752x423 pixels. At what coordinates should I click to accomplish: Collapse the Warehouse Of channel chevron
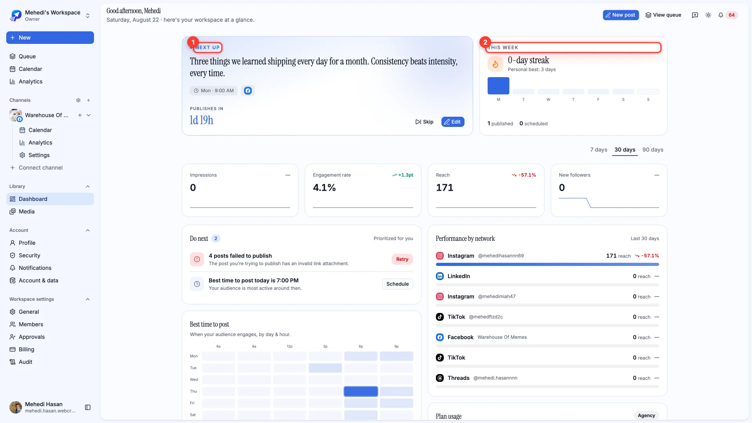point(89,115)
